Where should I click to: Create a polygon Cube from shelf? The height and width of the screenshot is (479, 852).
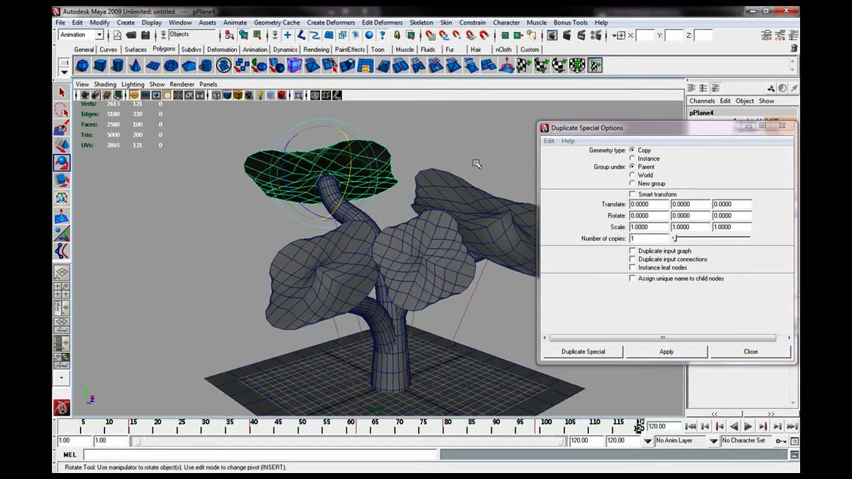pyautogui.click(x=100, y=65)
